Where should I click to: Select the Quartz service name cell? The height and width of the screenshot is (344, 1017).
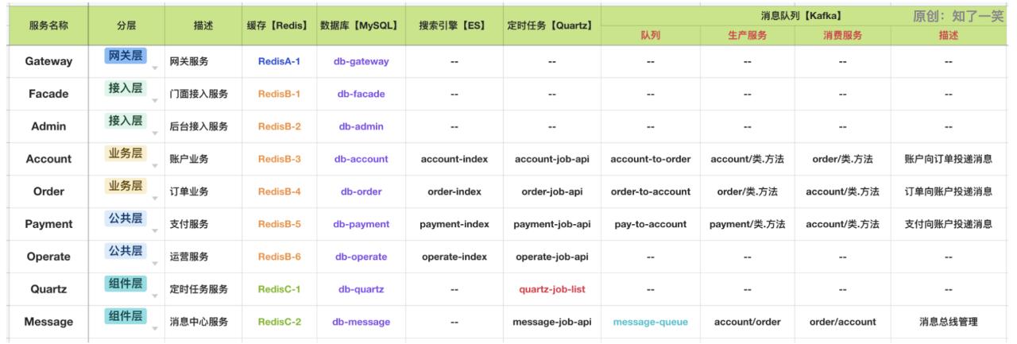coord(48,289)
